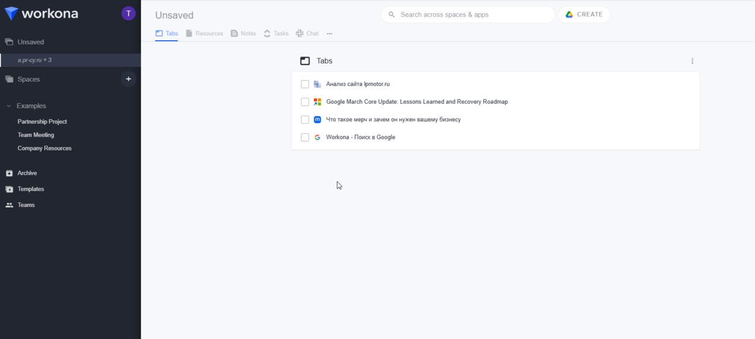Open Workona - Поиск в Google tab title
The width and height of the screenshot is (755, 339).
click(x=361, y=137)
